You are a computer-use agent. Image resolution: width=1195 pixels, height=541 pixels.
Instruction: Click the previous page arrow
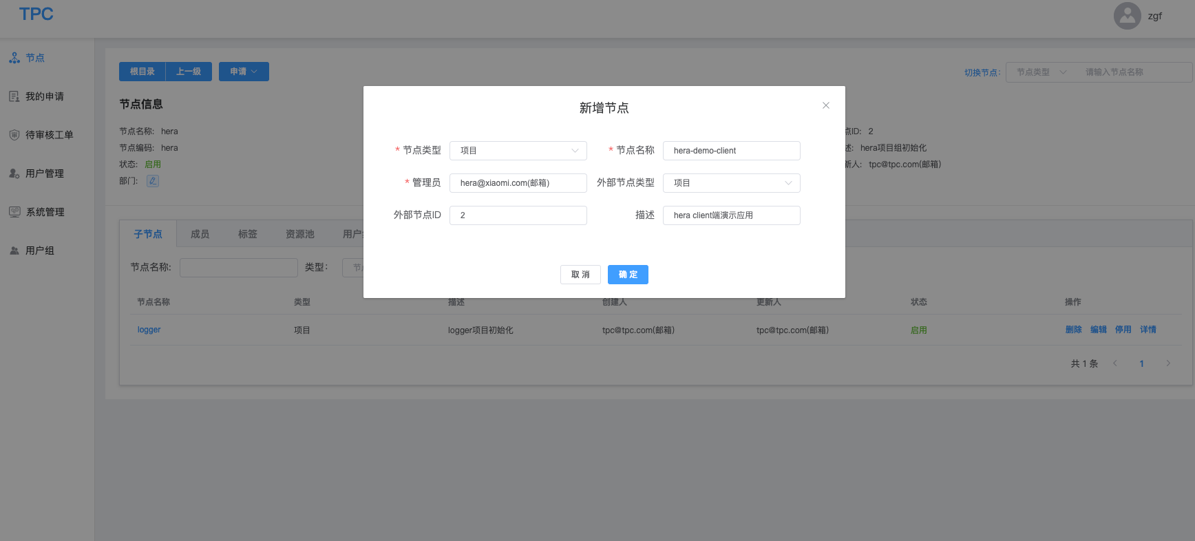pyautogui.click(x=1115, y=363)
